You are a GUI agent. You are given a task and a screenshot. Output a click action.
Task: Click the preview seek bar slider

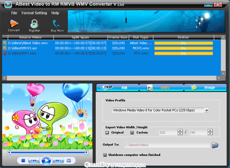tap(48, 152)
